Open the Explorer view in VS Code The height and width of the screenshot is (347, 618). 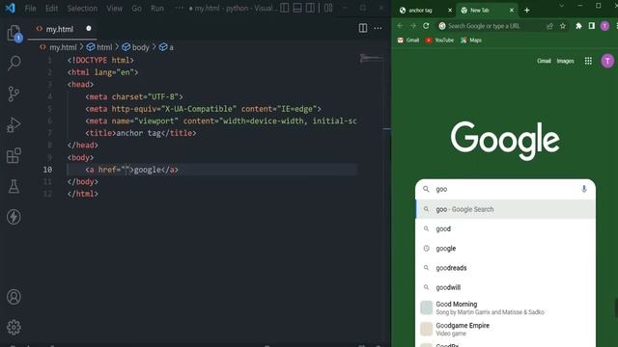[14, 33]
